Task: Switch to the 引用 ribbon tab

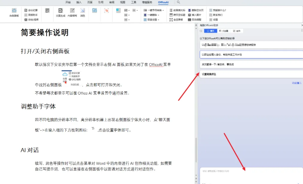Action: click(x=101, y=2)
